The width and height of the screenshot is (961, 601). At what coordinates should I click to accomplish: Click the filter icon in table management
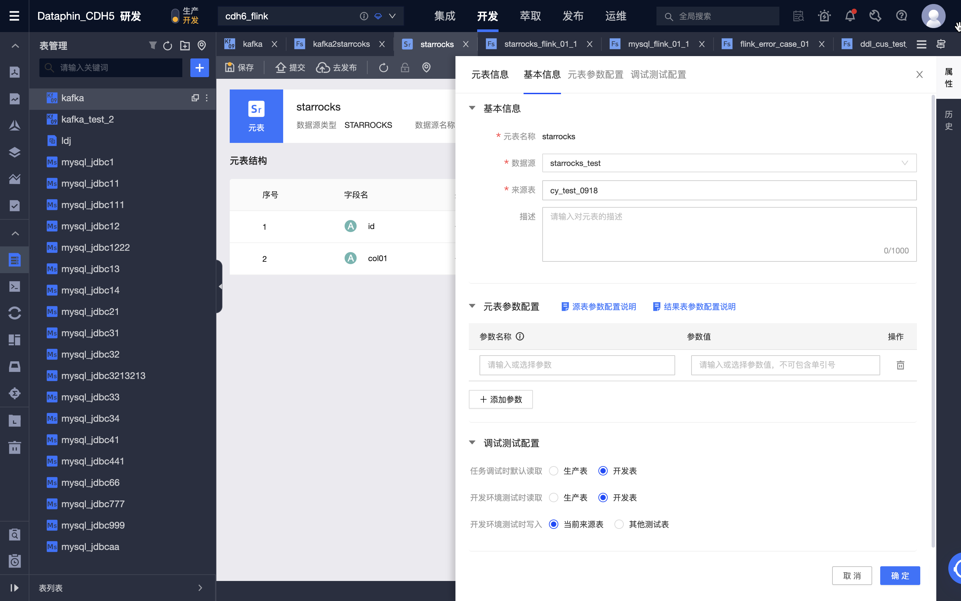(153, 45)
